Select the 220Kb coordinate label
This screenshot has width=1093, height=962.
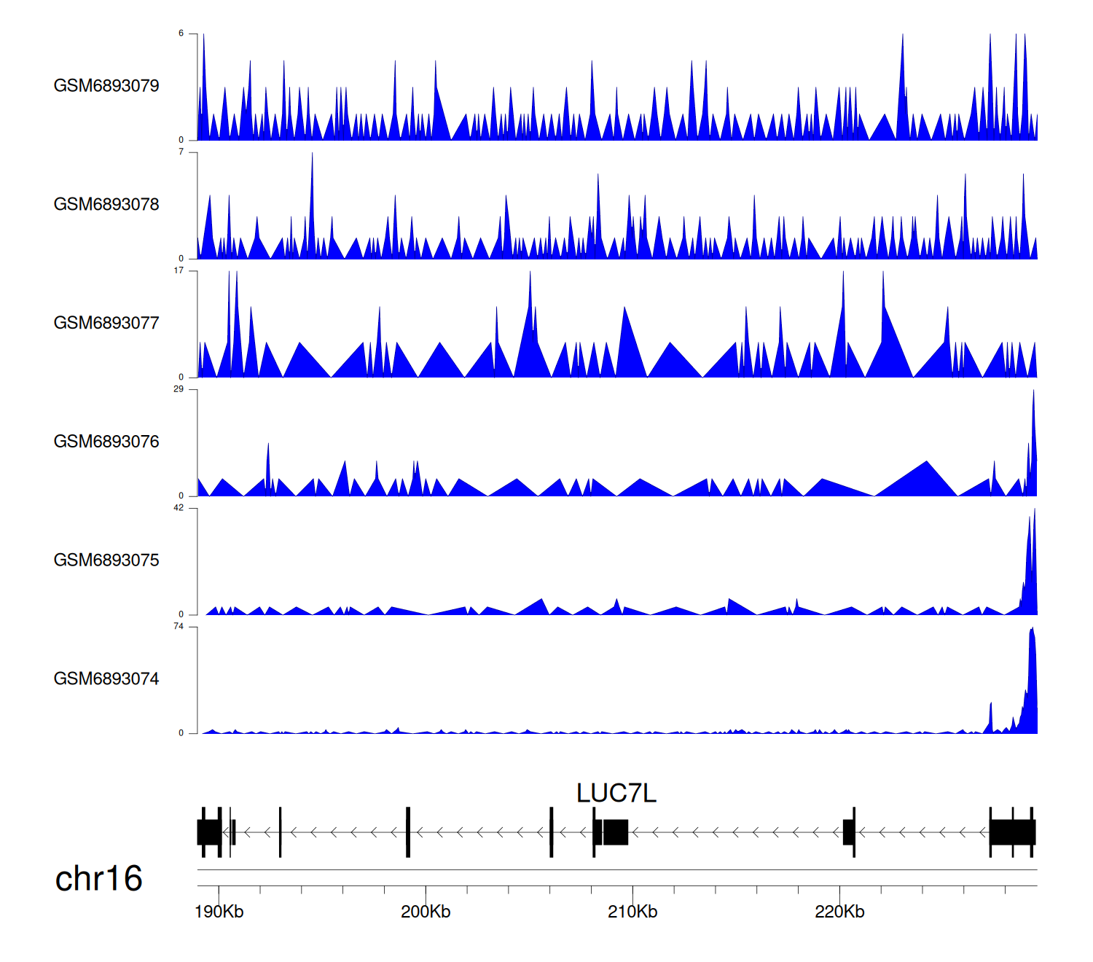pos(839,912)
